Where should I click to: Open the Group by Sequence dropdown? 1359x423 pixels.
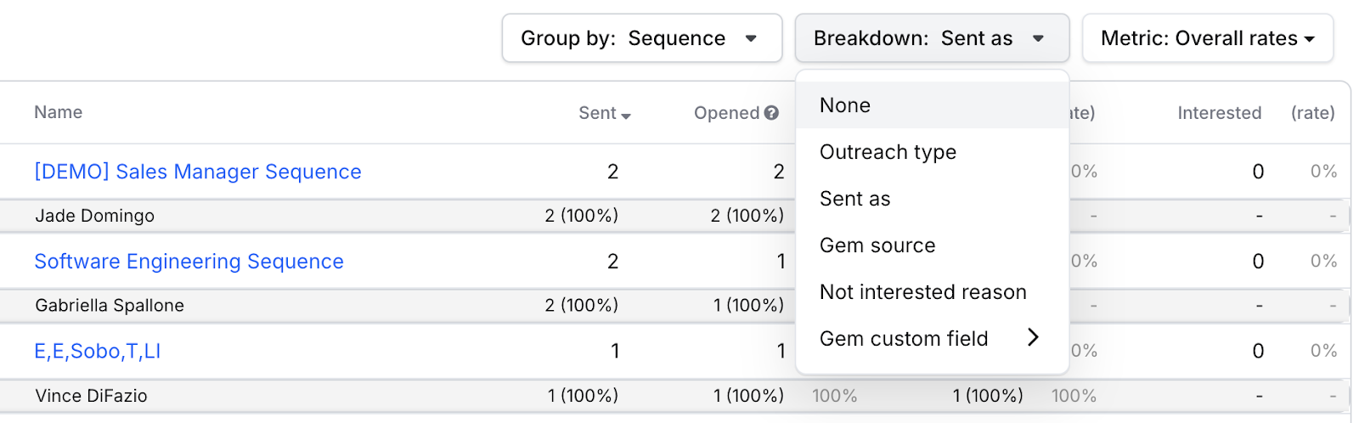click(x=642, y=38)
